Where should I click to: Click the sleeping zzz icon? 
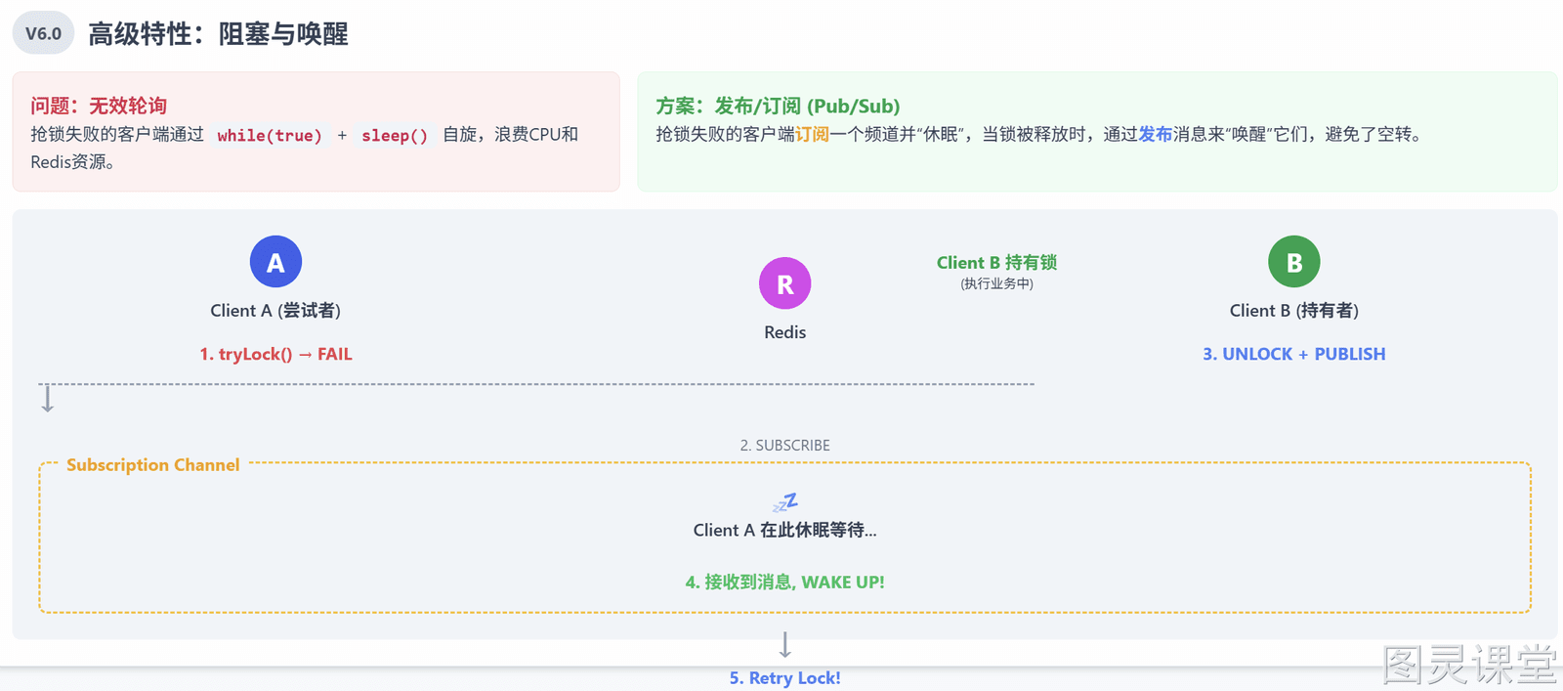[785, 502]
